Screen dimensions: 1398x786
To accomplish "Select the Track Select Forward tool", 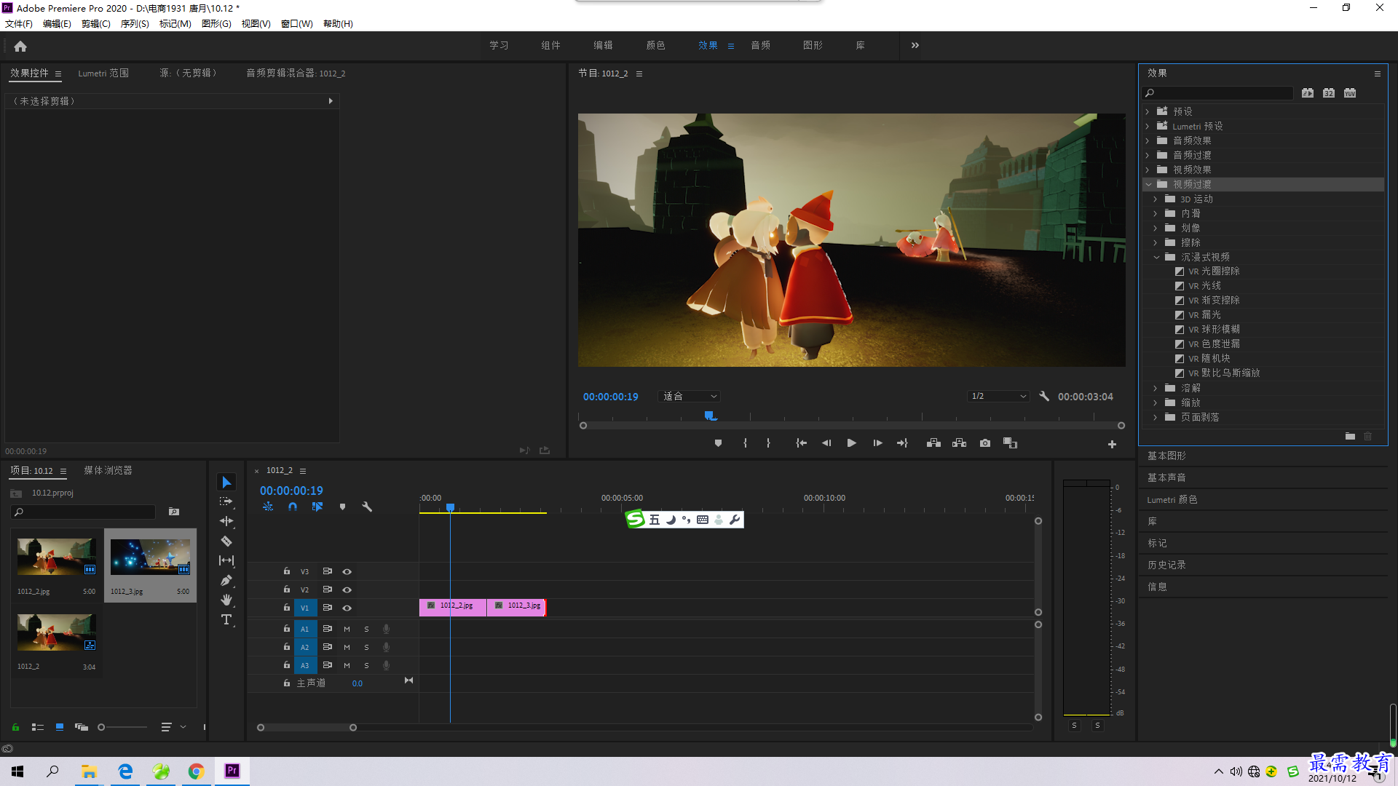I will click(226, 501).
